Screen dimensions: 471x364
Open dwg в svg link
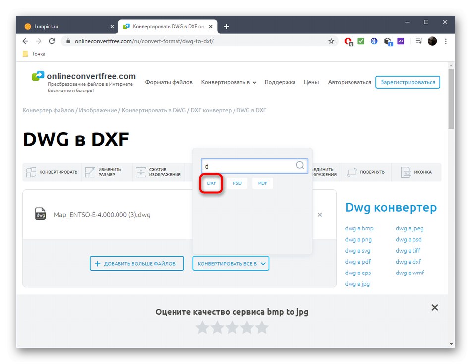(x=358, y=251)
